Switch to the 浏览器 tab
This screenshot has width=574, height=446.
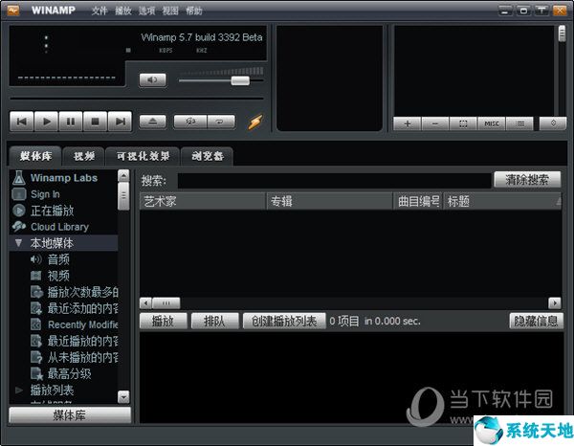click(x=208, y=157)
